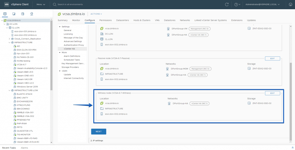Click the VM icon next to ELASTIC-STACK
The image size is (295, 150).
click(15, 94)
